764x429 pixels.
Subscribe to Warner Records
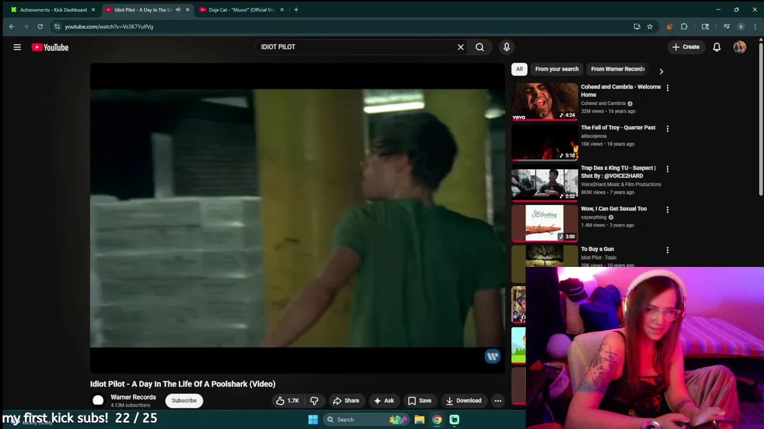184,400
